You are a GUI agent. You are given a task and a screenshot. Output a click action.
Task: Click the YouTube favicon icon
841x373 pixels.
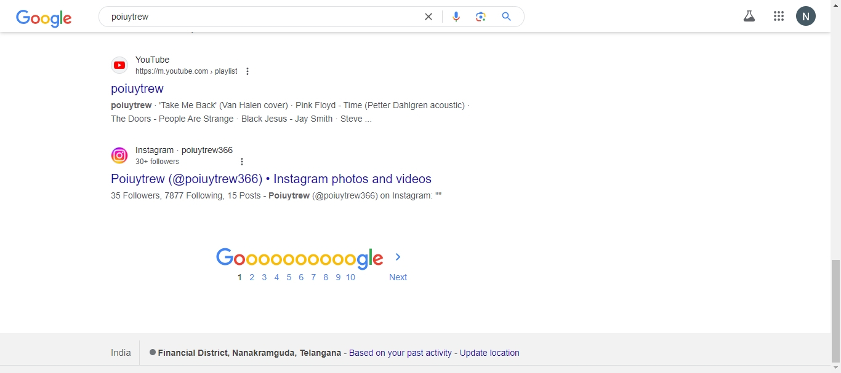pyautogui.click(x=119, y=65)
